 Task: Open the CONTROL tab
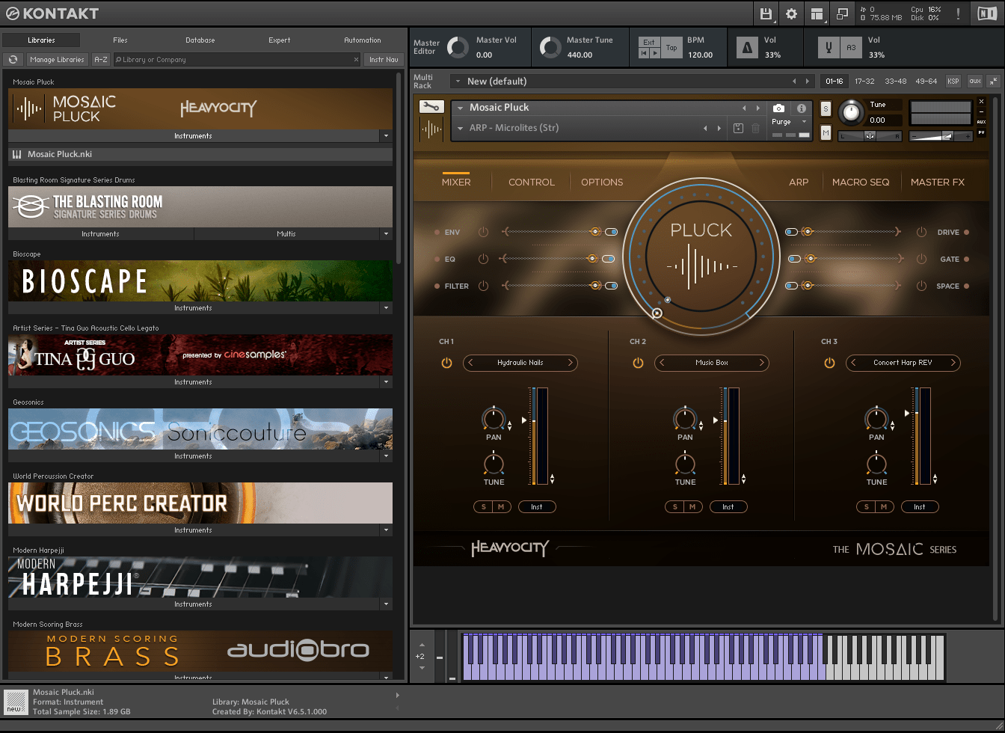[x=532, y=183]
